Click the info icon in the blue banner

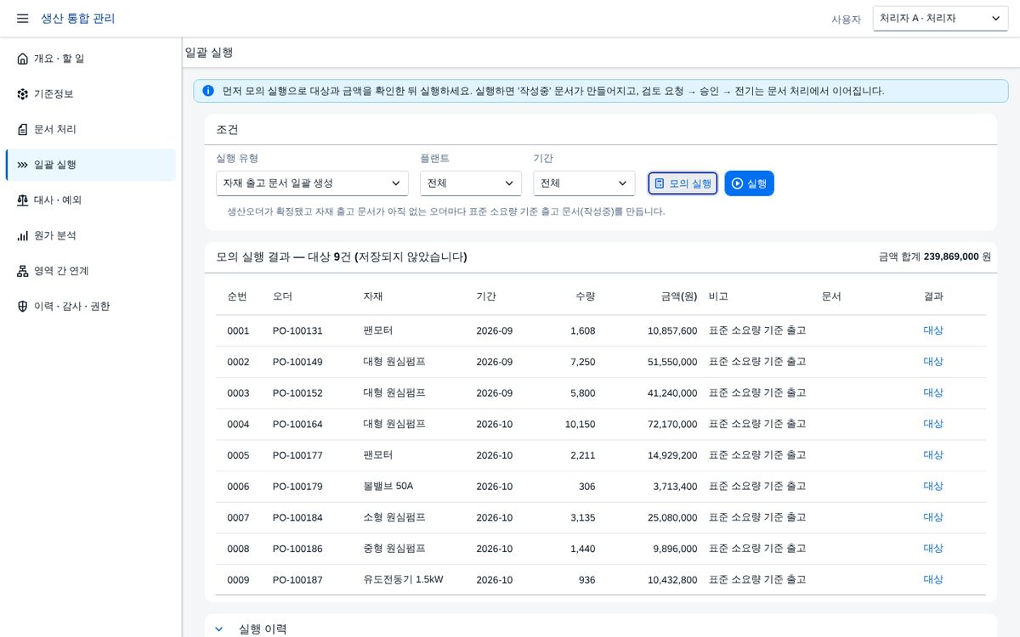pos(208,91)
